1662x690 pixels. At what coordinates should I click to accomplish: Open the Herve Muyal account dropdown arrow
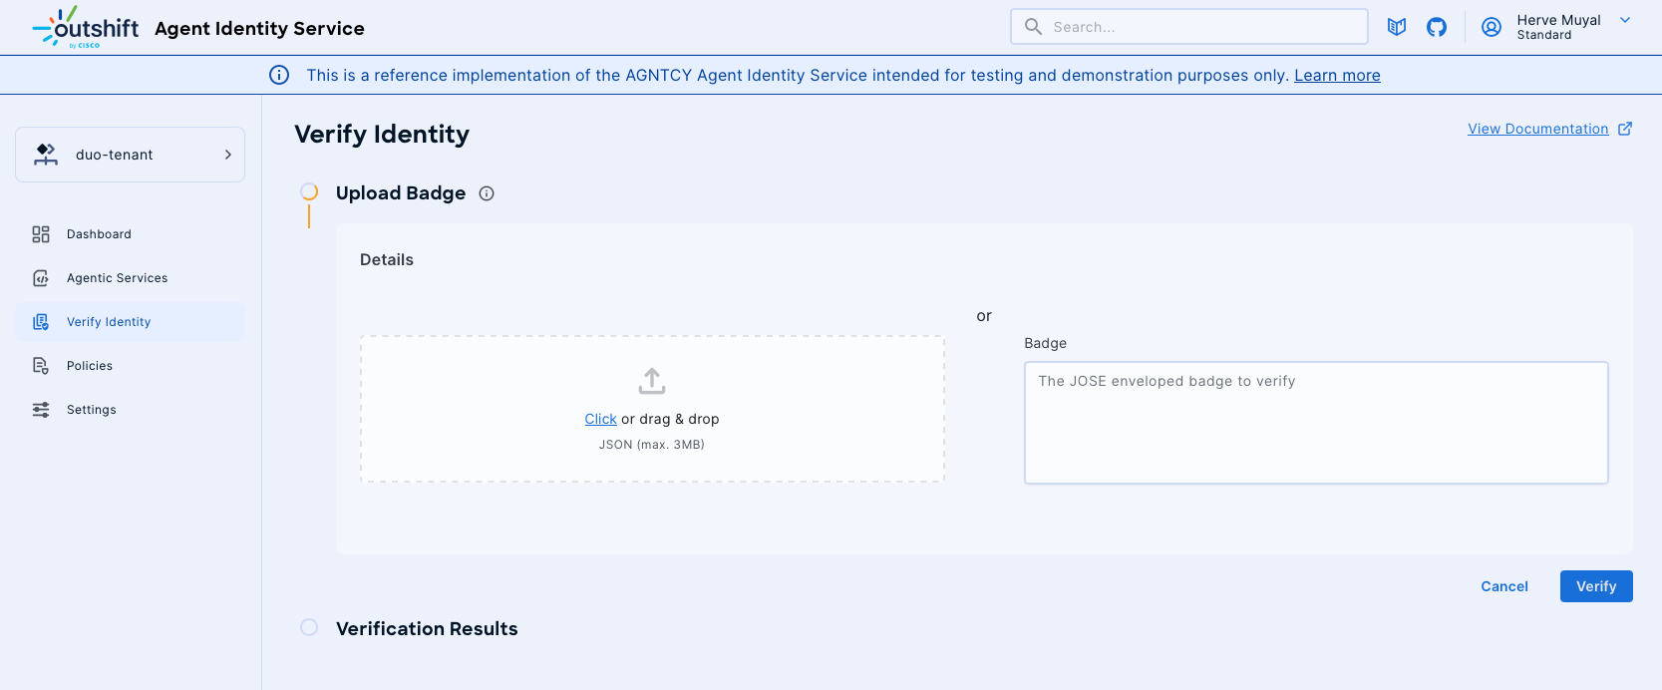tap(1625, 20)
